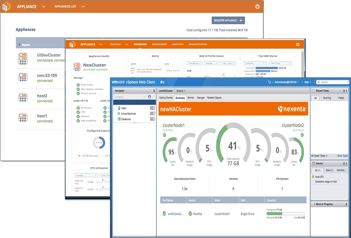351x238 pixels.
Task: Click in the vSphere Search field
Action: pyautogui.click(x=334, y=82)
